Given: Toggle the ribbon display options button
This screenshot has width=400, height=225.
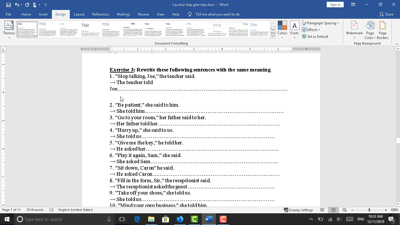Looking at the screenshot, I should click(353, 5).
